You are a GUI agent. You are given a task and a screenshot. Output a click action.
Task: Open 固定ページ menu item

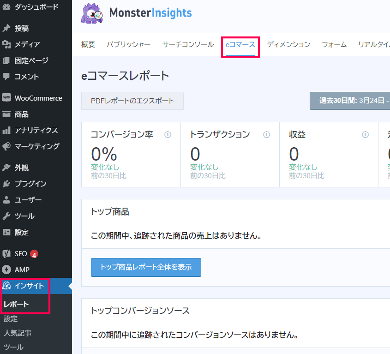(x=31, y=60)
